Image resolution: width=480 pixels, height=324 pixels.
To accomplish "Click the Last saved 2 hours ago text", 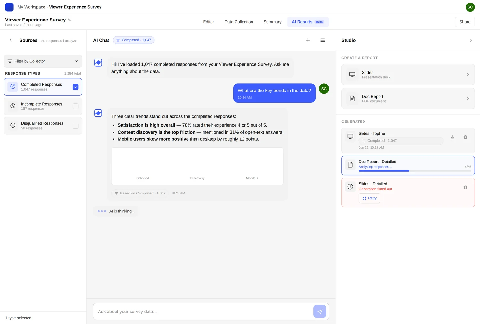I will tap(24, 25).
